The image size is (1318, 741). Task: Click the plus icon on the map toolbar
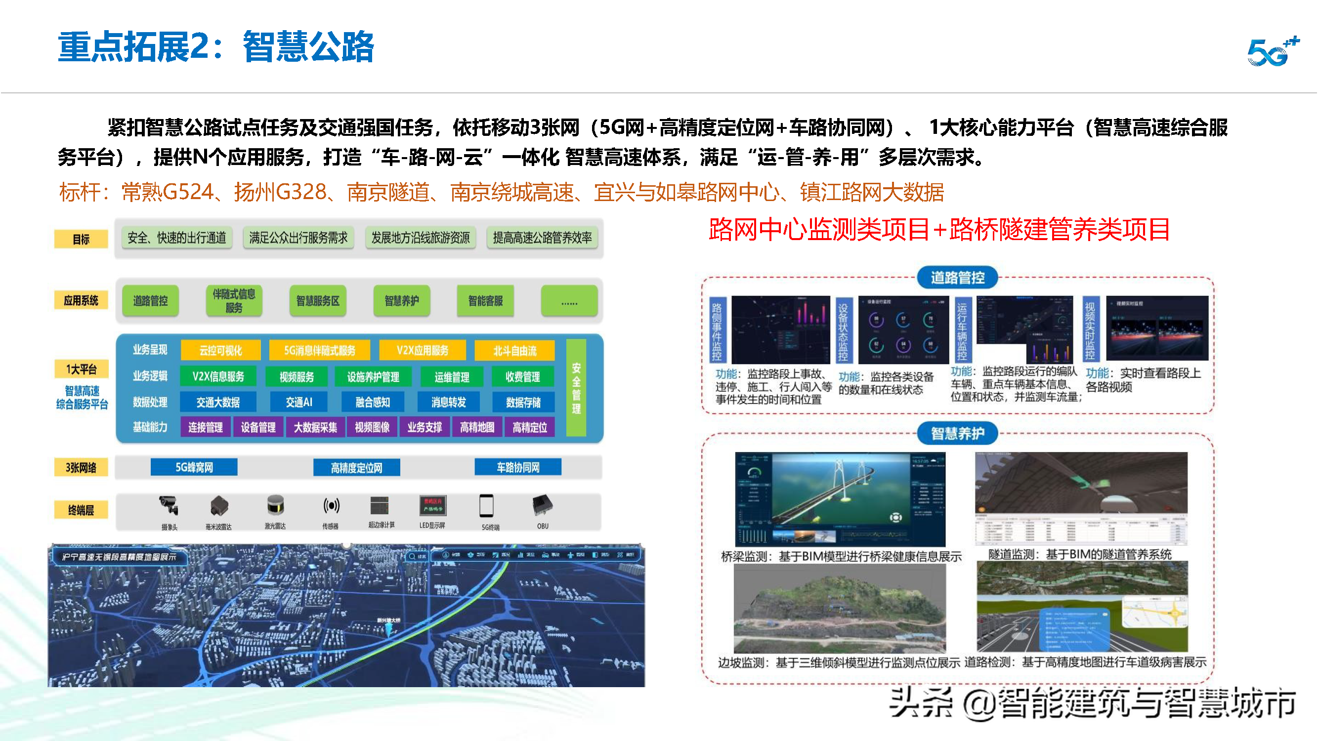coord(572,556)
